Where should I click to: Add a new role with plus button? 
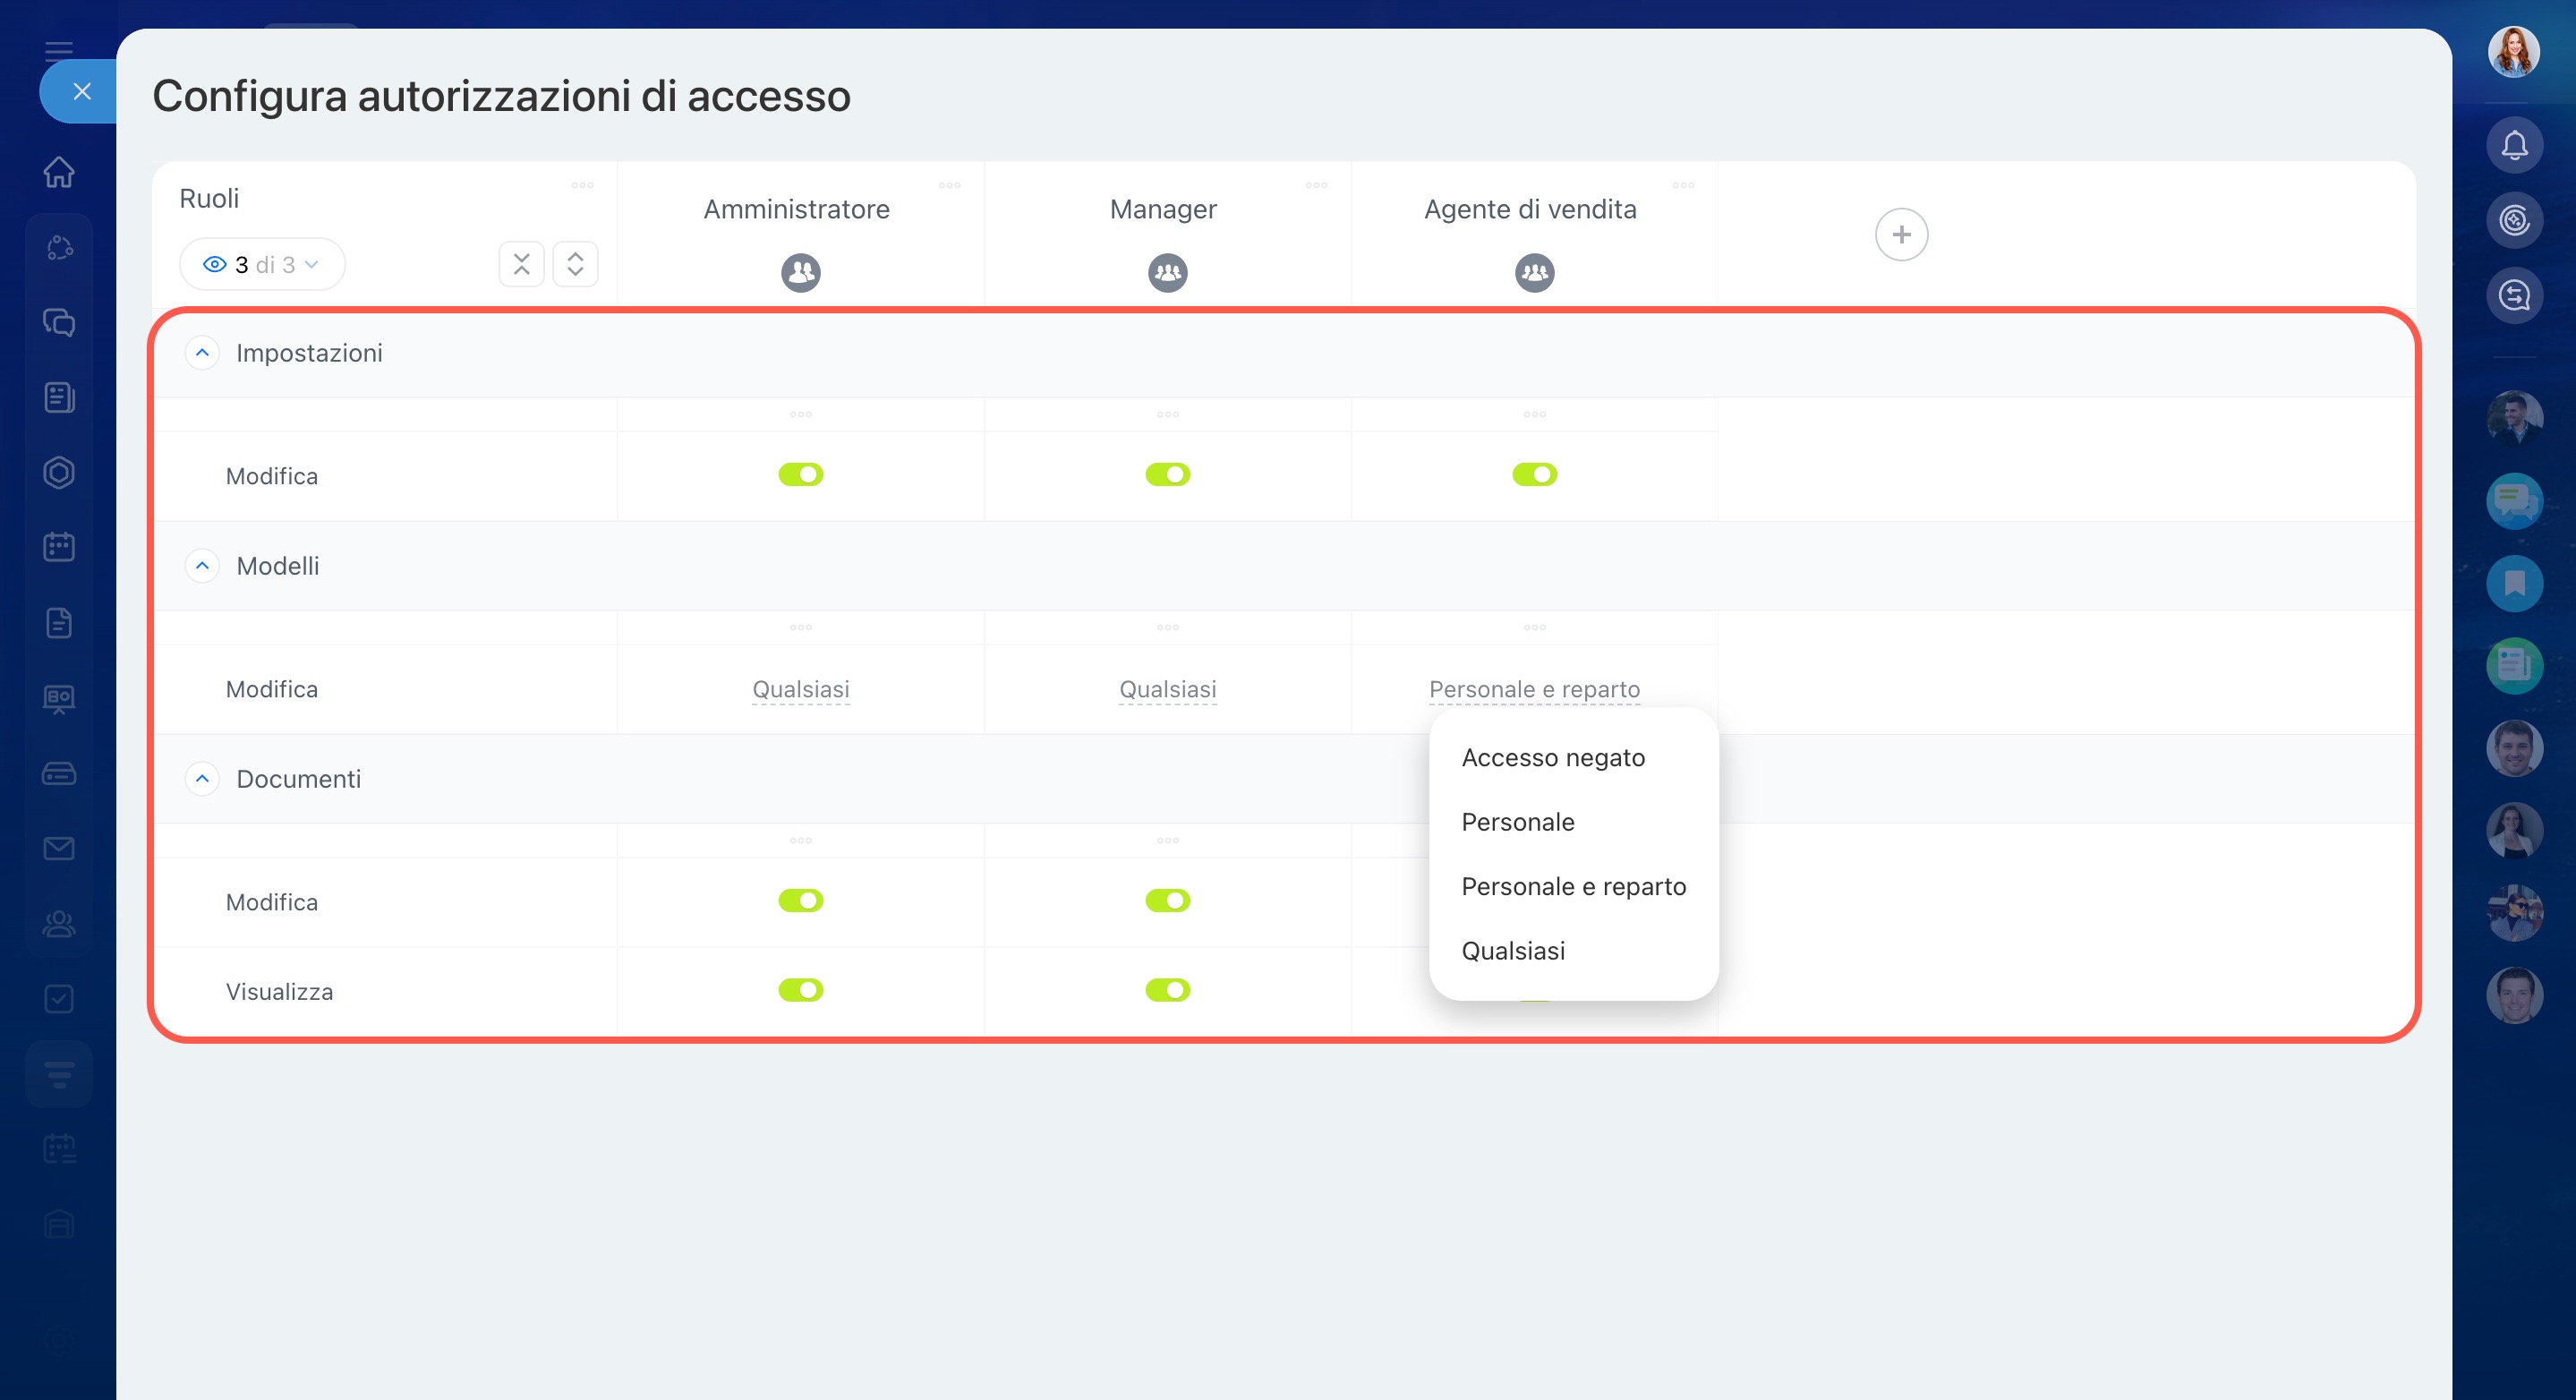(1900, 235)
